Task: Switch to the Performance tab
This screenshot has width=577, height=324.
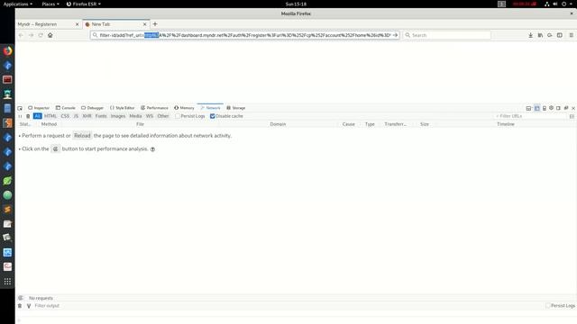Action: (154, 108)
